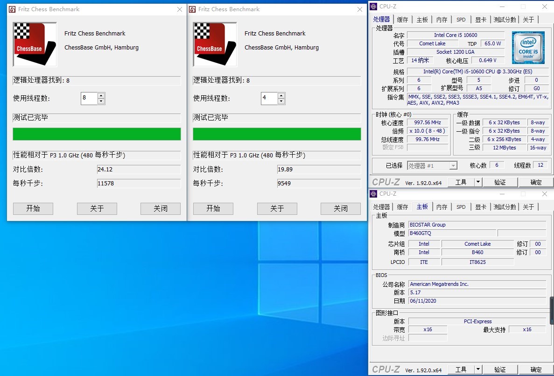Click IT8625 LPCIO value

tap(477, 262)
